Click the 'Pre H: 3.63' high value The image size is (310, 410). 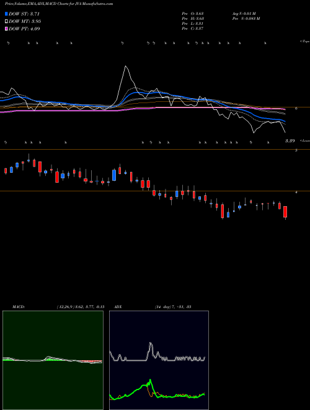193,19
